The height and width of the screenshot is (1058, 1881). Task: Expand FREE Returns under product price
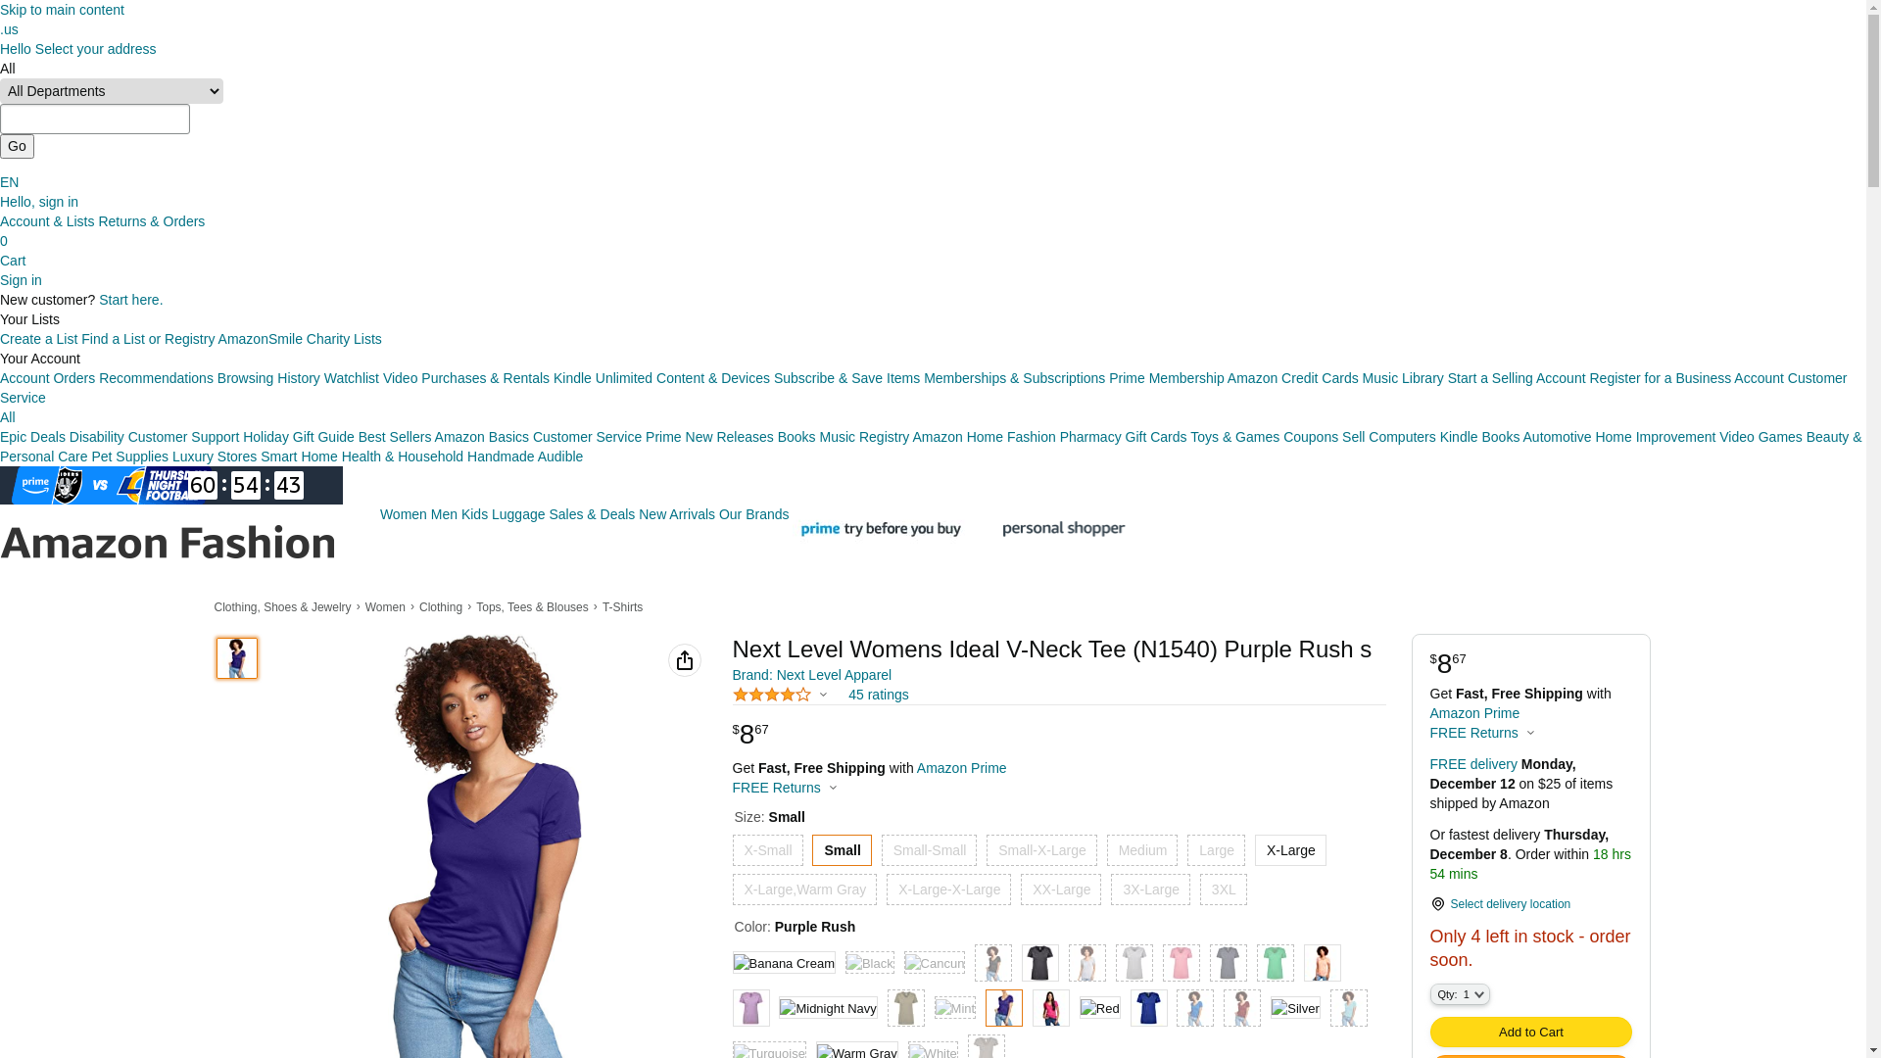point(786,788)
